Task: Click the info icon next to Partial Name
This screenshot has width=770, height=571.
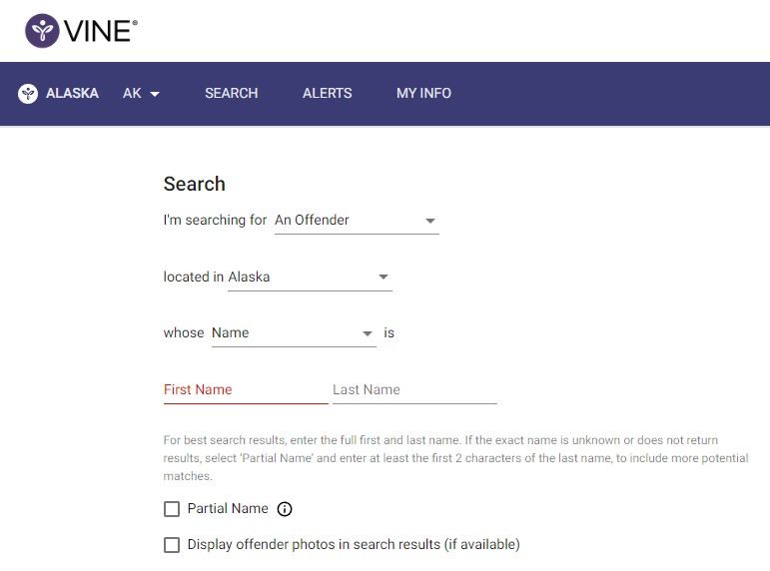Action: point(285,509)
